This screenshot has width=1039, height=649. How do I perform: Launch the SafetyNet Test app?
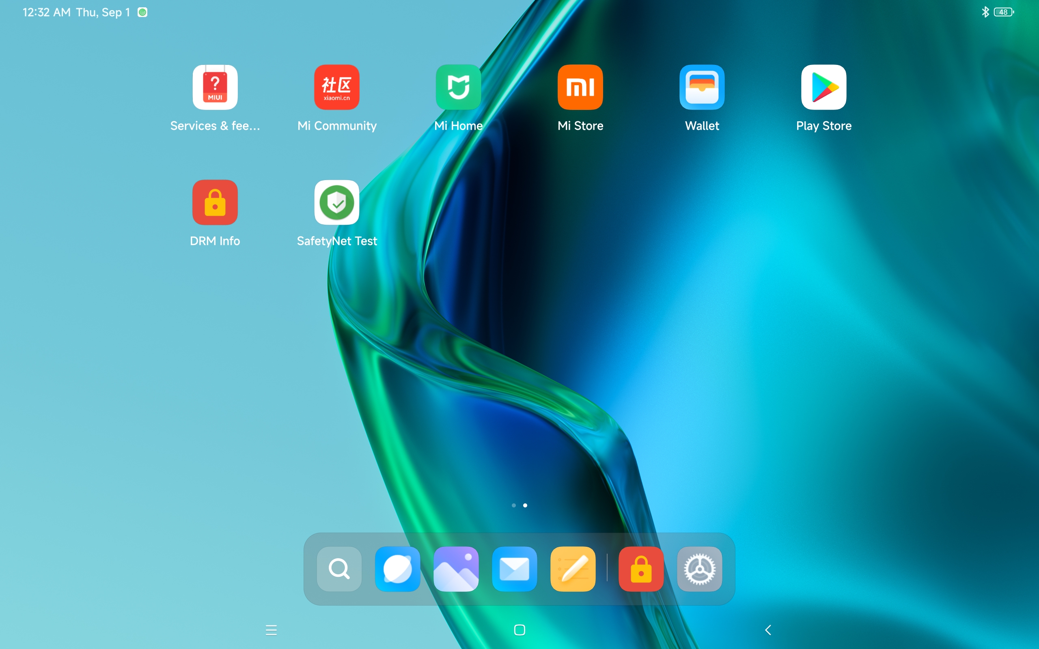(x=336, y=202)
